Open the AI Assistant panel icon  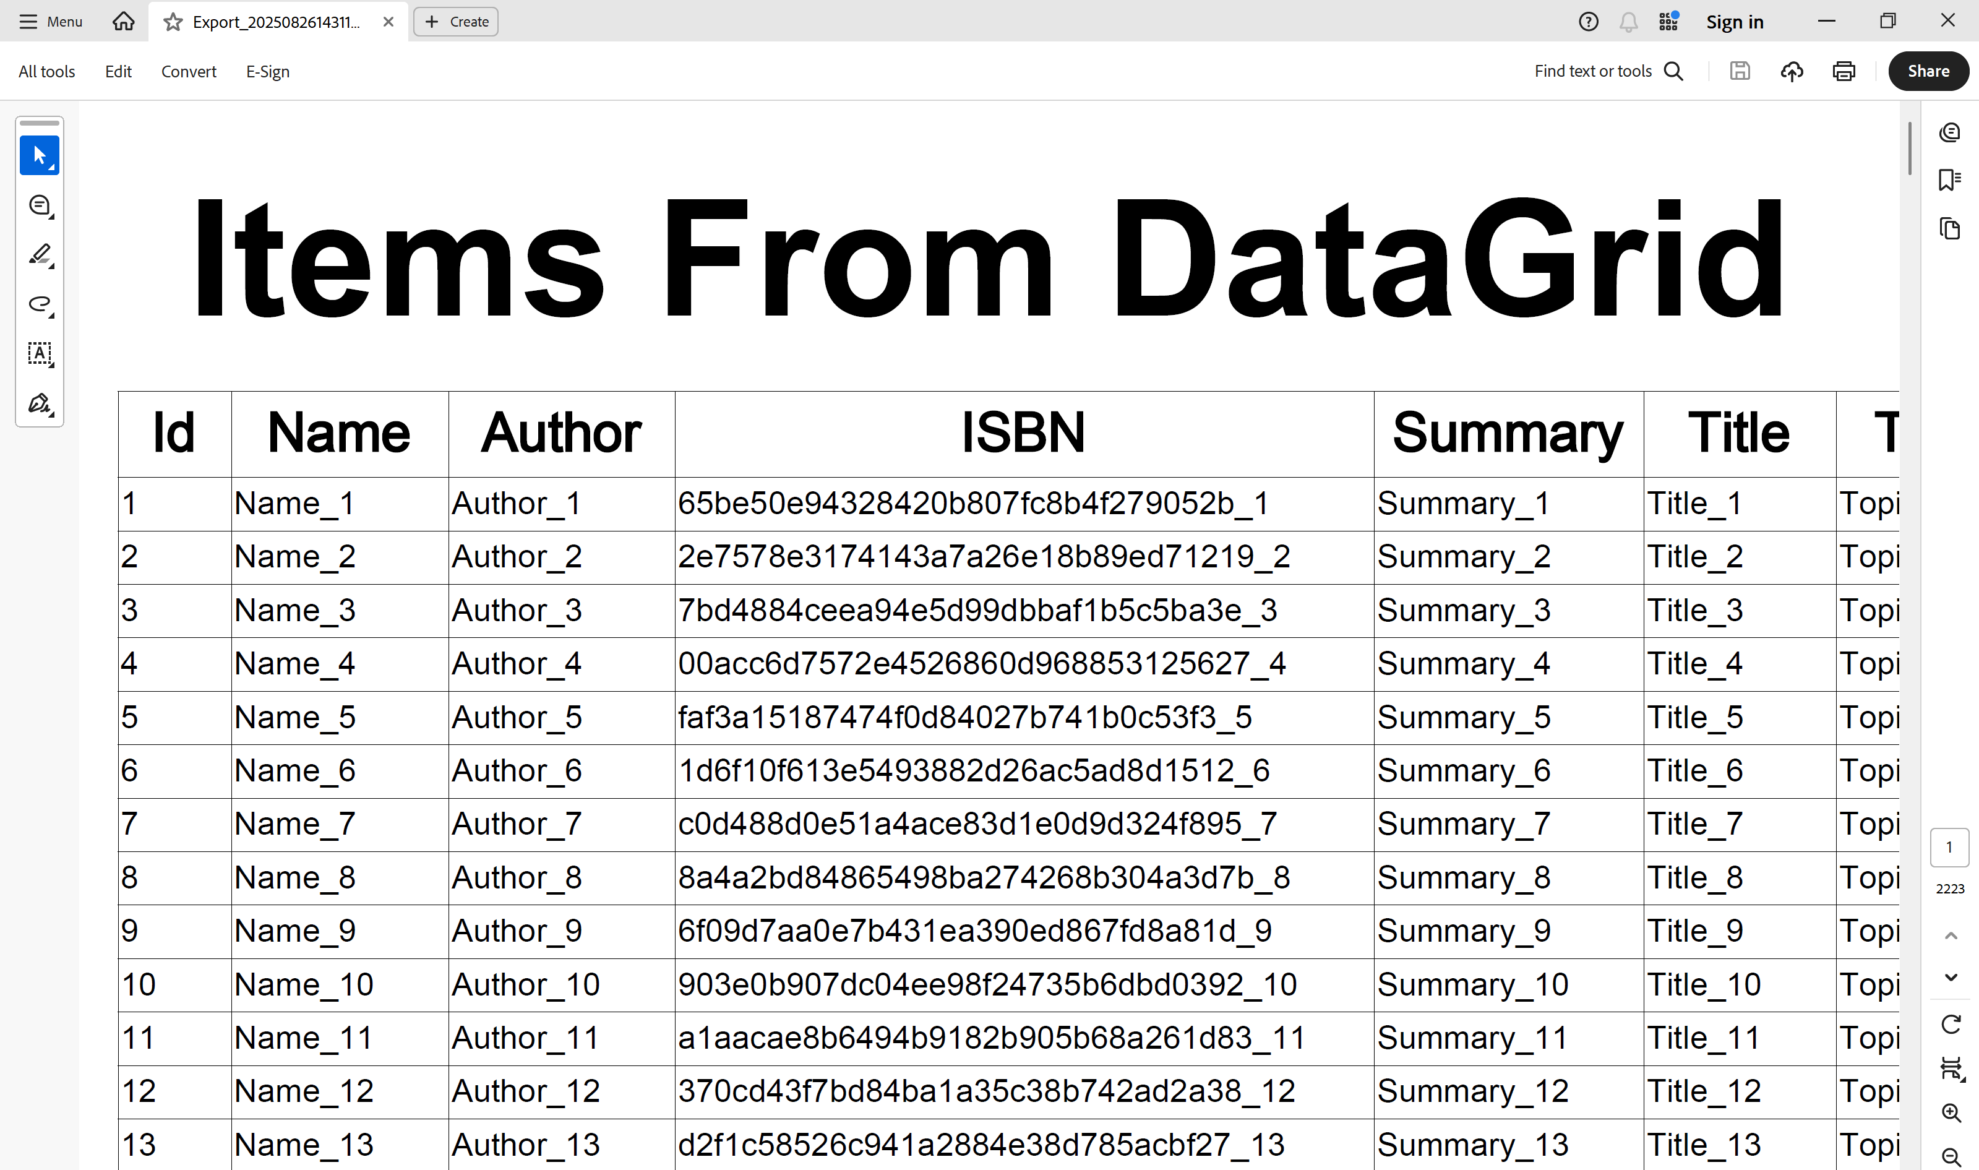point(1949,132)
